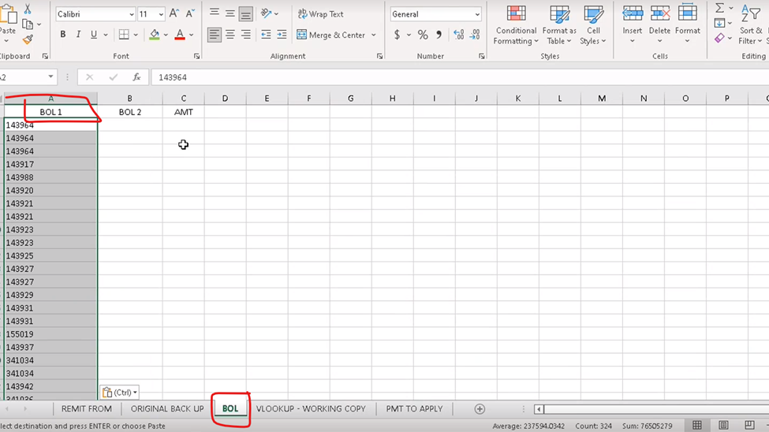Click Fill down icon in Editing
Viewport: 769px width, 432px height.
tap(719, 23)
